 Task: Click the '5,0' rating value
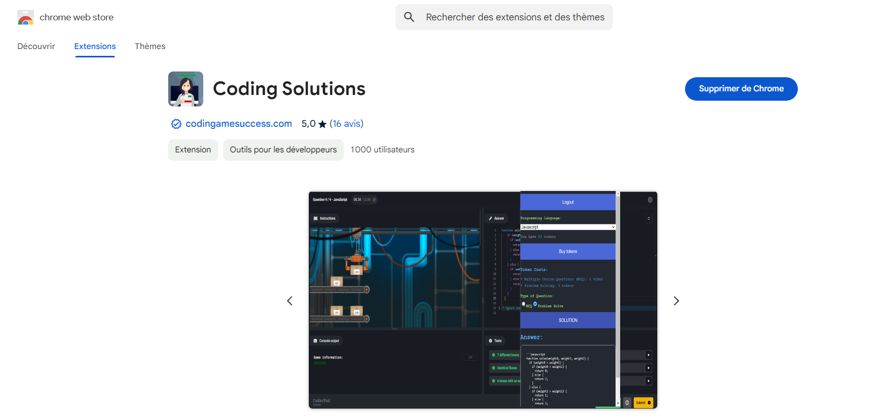pos(308,124)
